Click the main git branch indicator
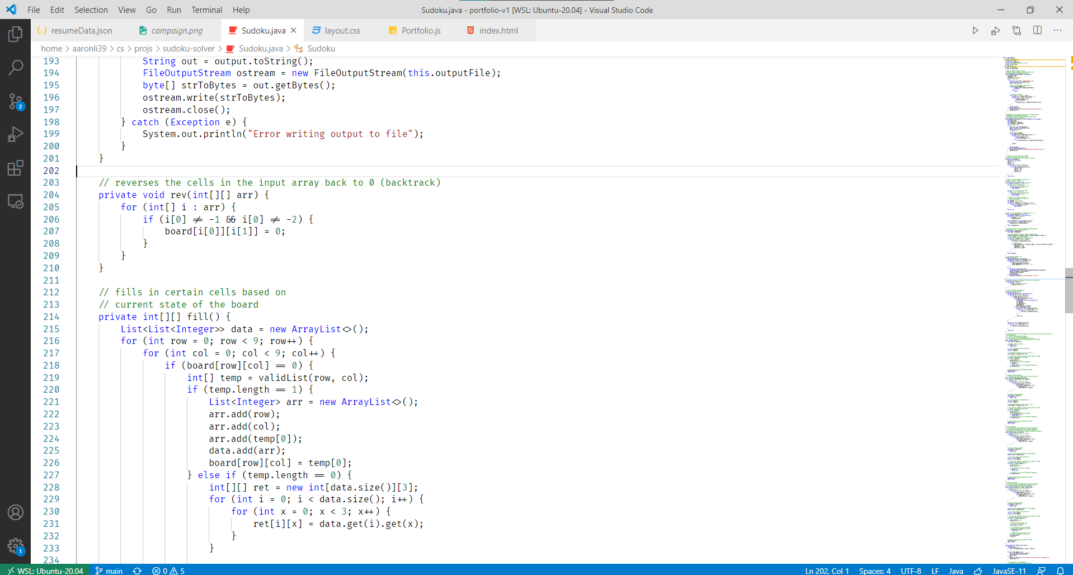This screenshot has height=575, width=1073. point(109,571)
